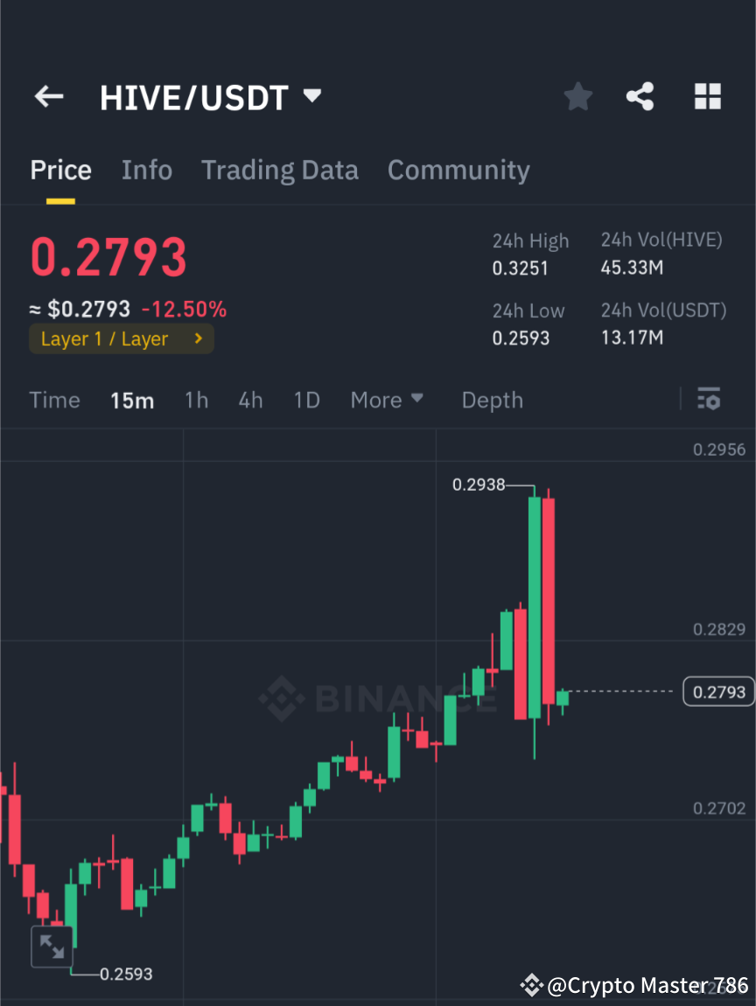The image size is (756, 1006).
Task: Expand Layer 1 tag chevron arrow
Action: [197, 339]
